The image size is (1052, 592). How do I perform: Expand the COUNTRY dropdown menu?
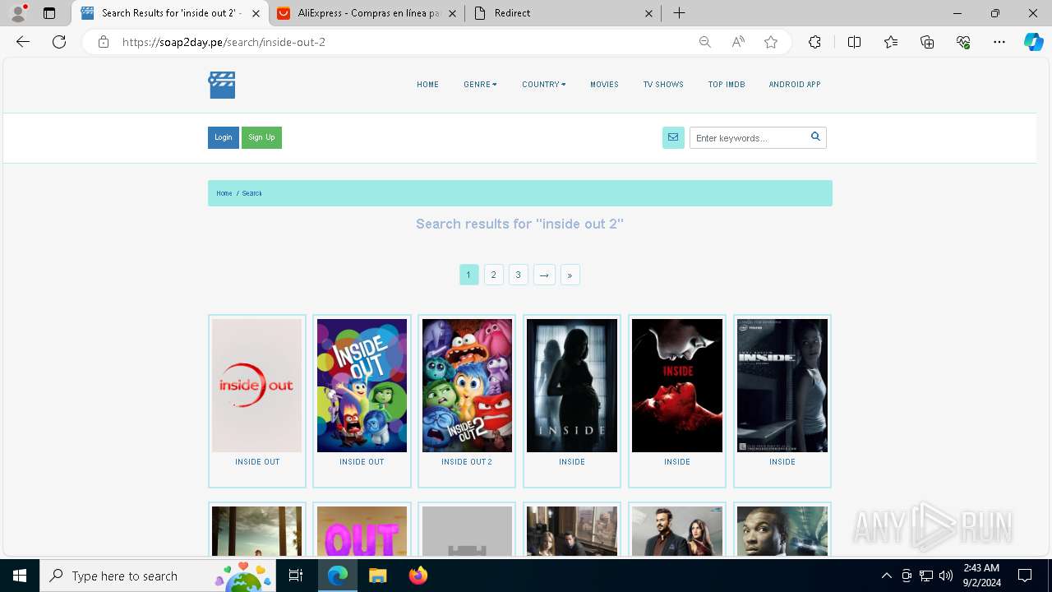(544, 85)
